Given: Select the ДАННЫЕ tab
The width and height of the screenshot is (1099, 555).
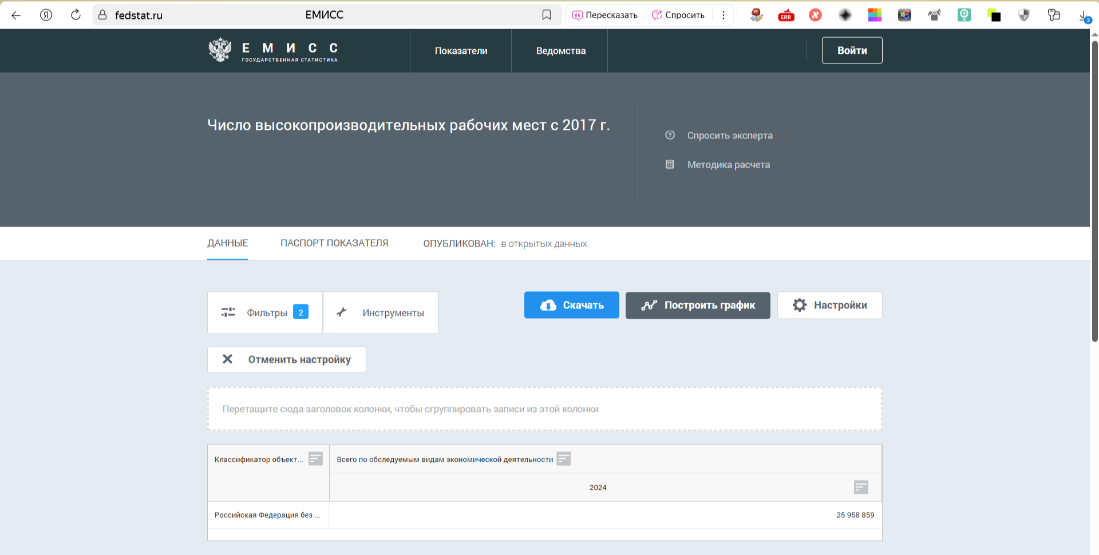Looking at the screenshot, I should (x=227, y=243).
